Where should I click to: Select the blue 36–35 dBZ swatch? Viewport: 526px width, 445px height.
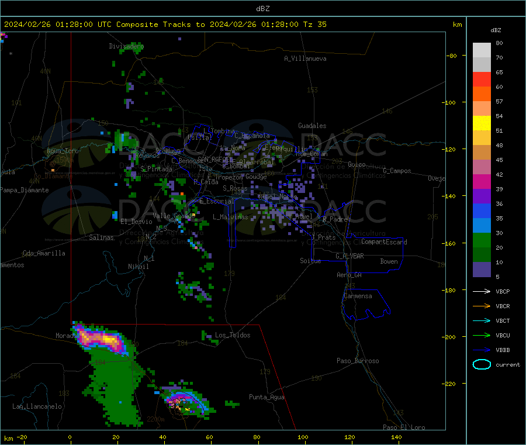click(x=482, y=211)
